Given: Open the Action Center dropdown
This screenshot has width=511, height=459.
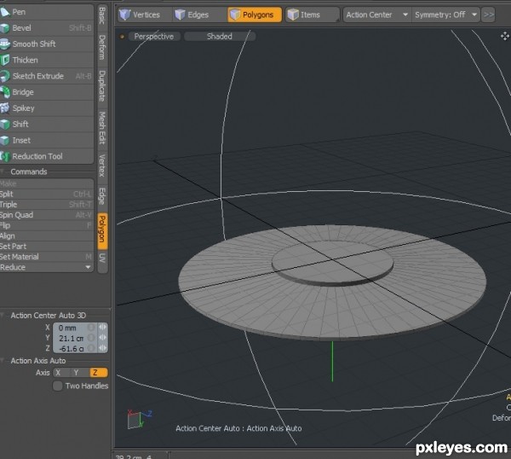Looking at the screenshot, I should [x=377, y=15].
